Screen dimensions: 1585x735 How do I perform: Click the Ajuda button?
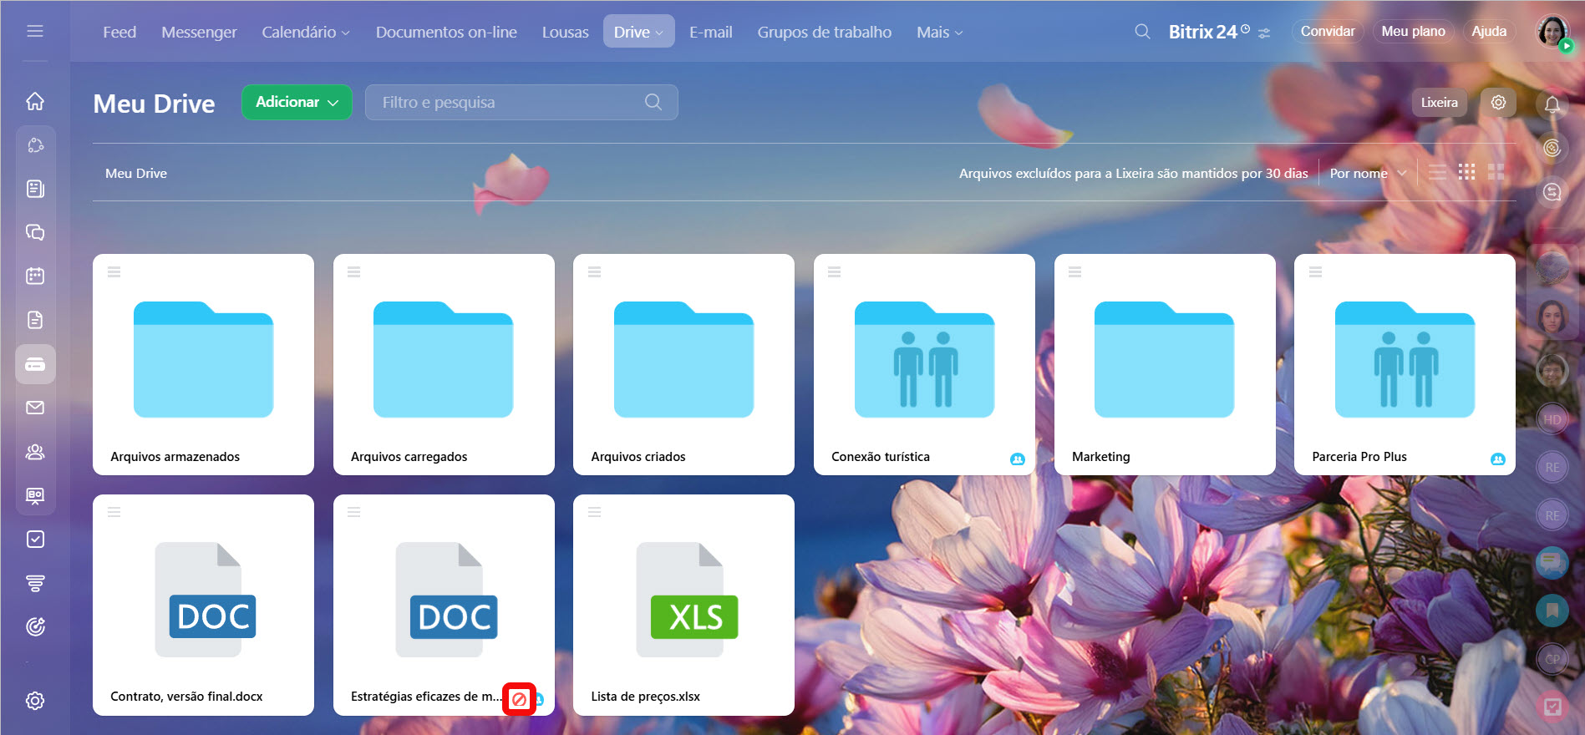(x=1489, y=31)
